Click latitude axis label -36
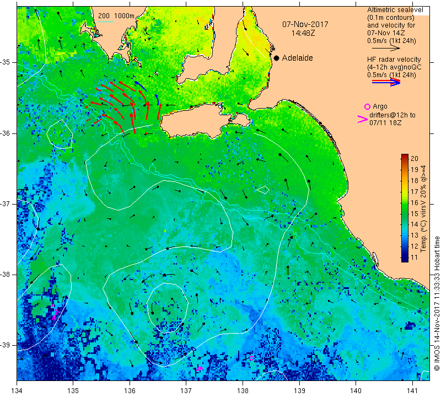The height and width of the screenshot is (397, 441). 5,133
